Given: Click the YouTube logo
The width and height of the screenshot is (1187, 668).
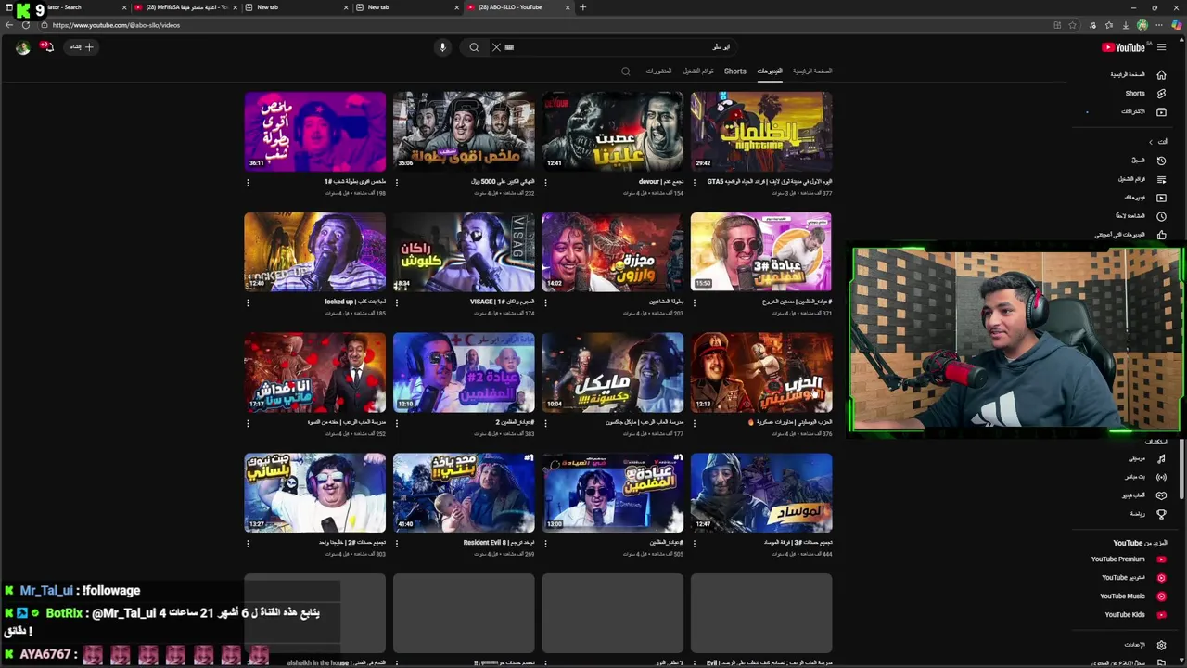Looking at the screenshot, I should click(x=1123, y=47).
